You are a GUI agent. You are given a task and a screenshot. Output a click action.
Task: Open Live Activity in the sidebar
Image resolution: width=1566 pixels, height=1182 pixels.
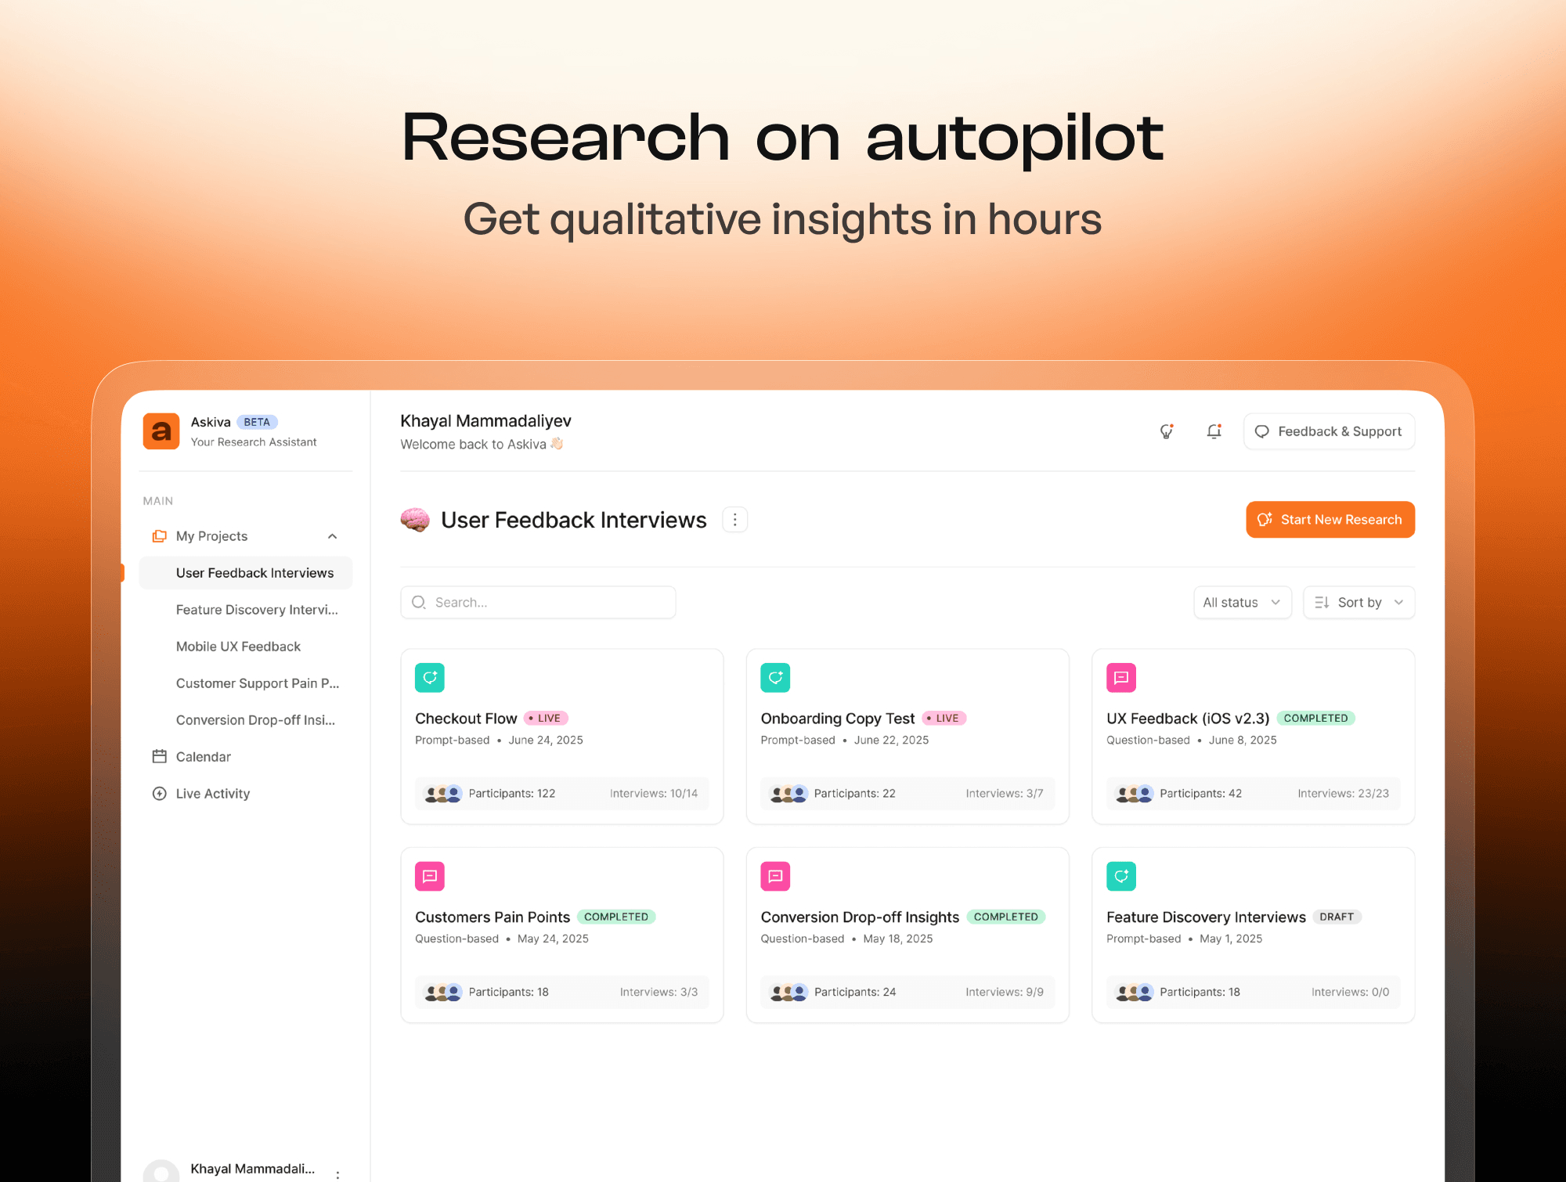[x=212, y=794]
